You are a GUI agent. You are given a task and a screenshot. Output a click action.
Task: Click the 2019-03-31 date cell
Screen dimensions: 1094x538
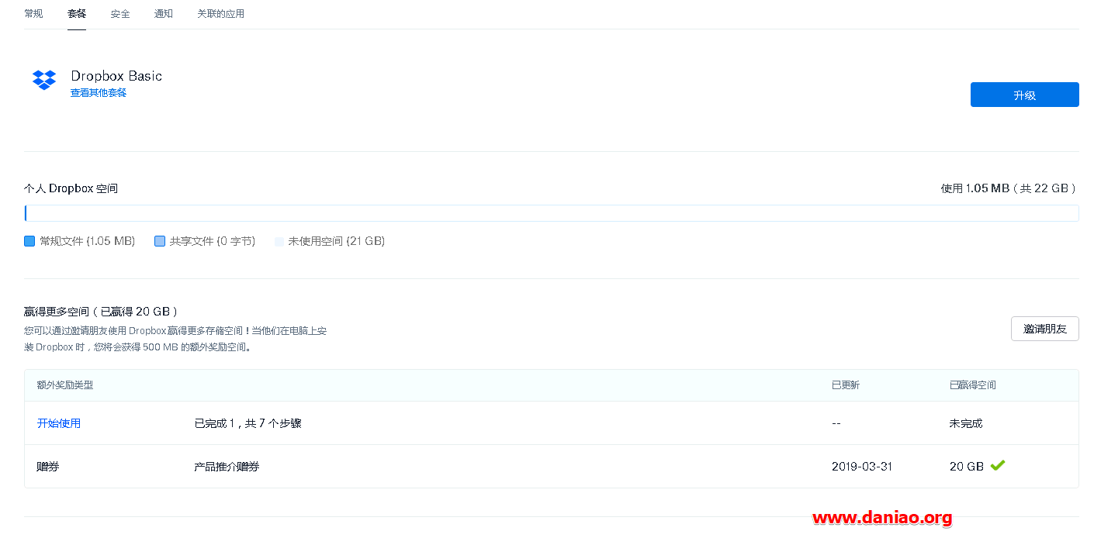click(x=862, y=467)
